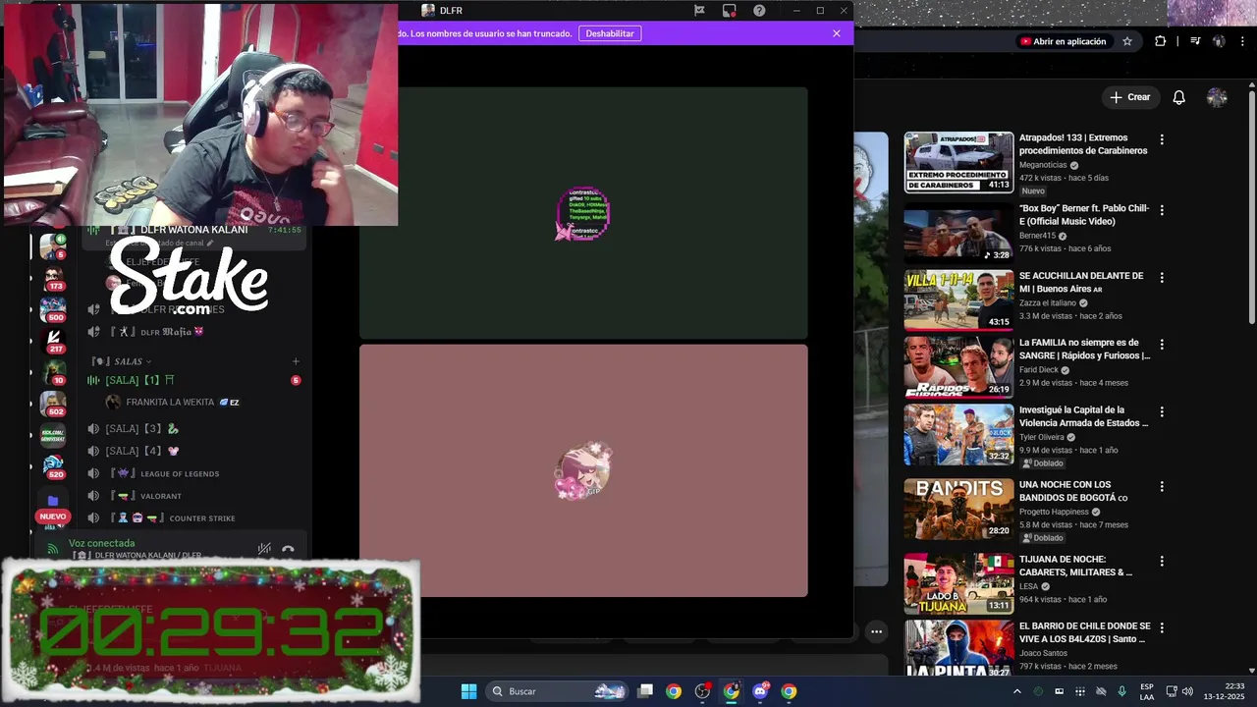
Task: Open options menu for 'TIJUANA DE NOCHE' video
Action: 1162,561
